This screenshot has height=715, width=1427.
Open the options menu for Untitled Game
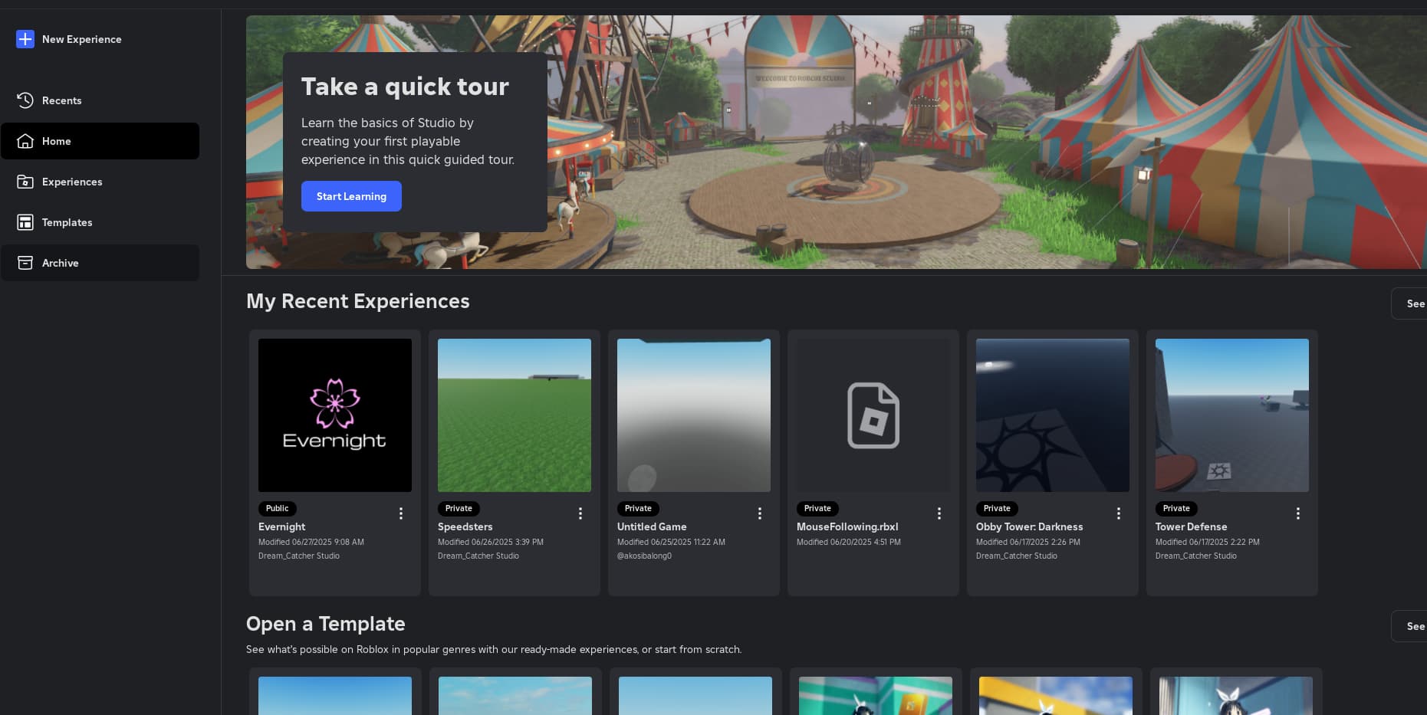pos(760,513)
